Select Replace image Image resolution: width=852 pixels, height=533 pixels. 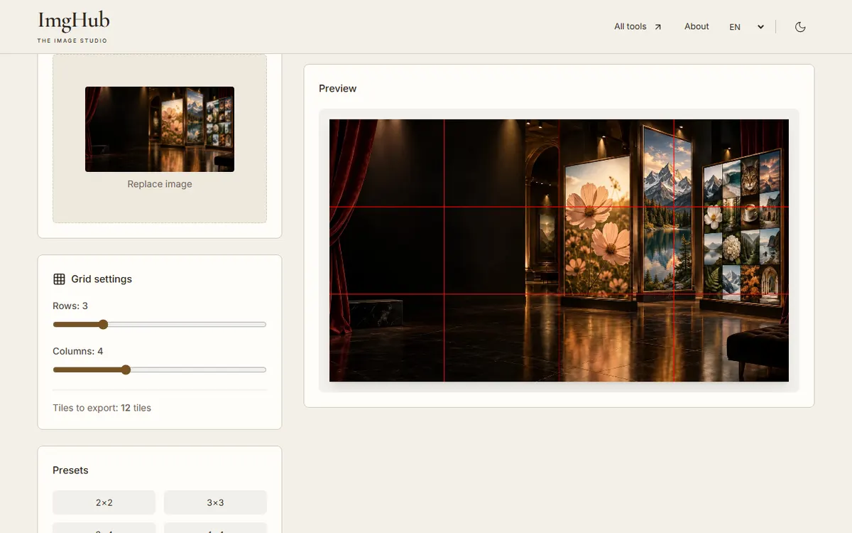click(x=160, y=184)
